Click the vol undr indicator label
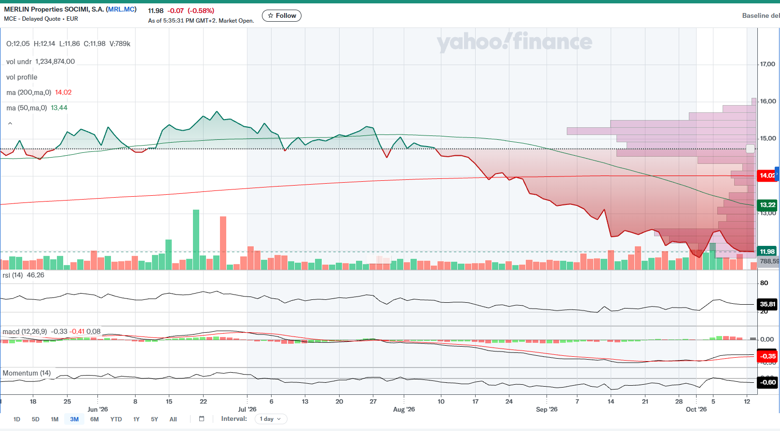Screen dimensions: 780x431 click(19, 62)
